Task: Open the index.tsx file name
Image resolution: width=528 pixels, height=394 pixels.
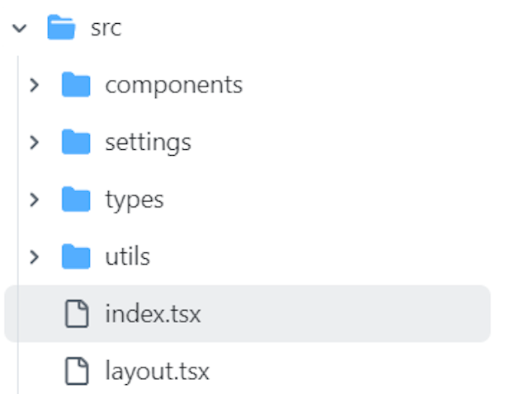Action: click(x=153, y=314)
